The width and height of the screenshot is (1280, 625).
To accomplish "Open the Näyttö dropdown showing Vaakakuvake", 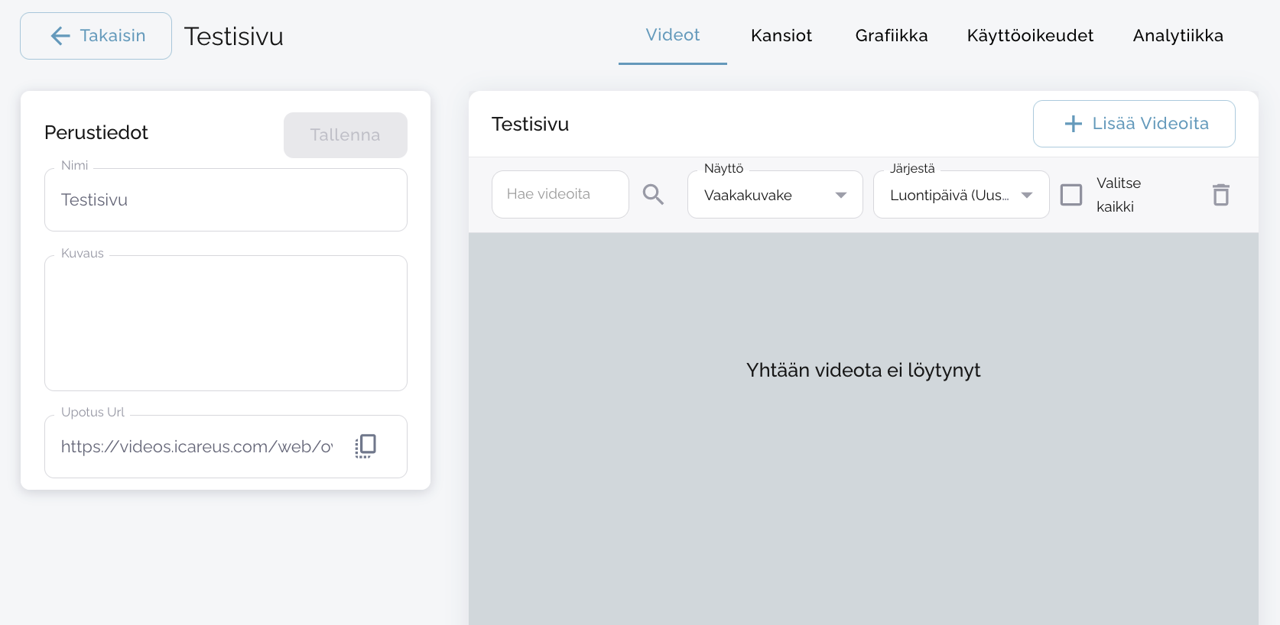I will pyautogui.click(x=775, y=195).
